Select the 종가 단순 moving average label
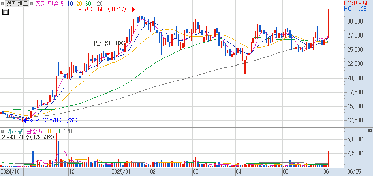This screenshot has width=373, height=176. [x=48, y=4]
